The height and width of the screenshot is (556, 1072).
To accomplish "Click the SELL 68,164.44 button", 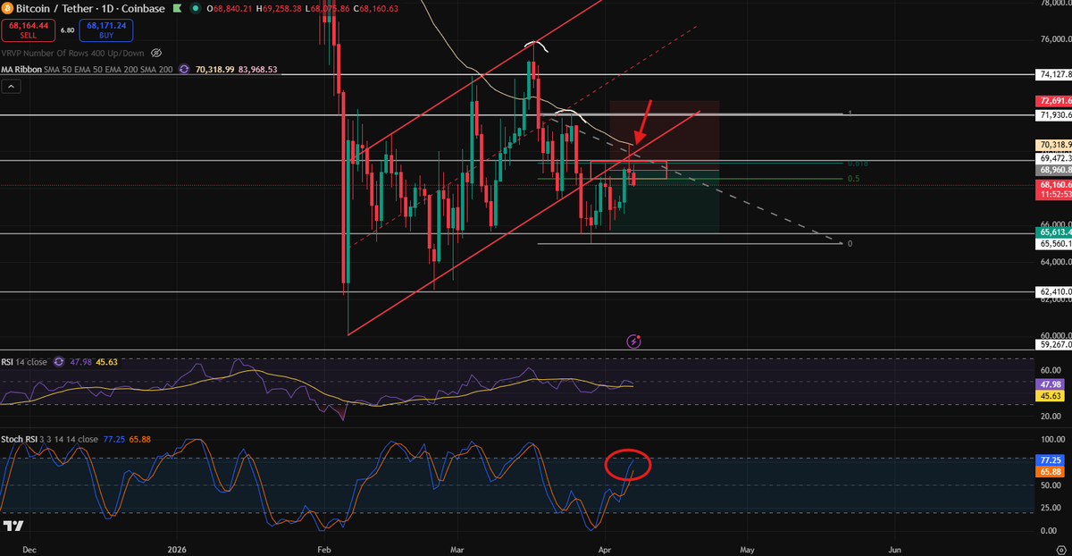I will click(28, 32).
